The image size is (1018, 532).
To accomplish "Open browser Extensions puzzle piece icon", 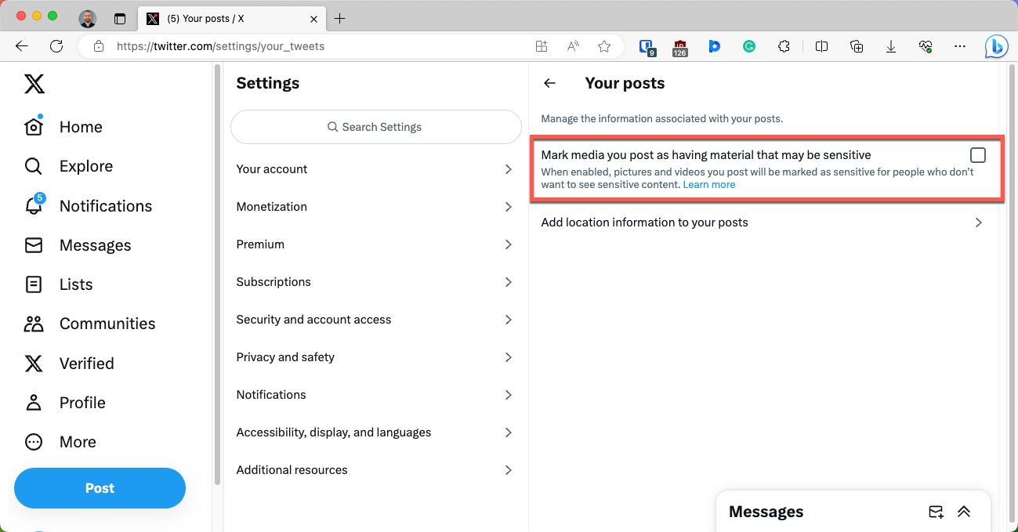I will point(784,46).
